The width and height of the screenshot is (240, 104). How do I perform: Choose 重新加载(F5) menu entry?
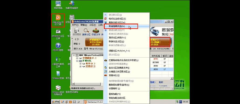(126, 94)
